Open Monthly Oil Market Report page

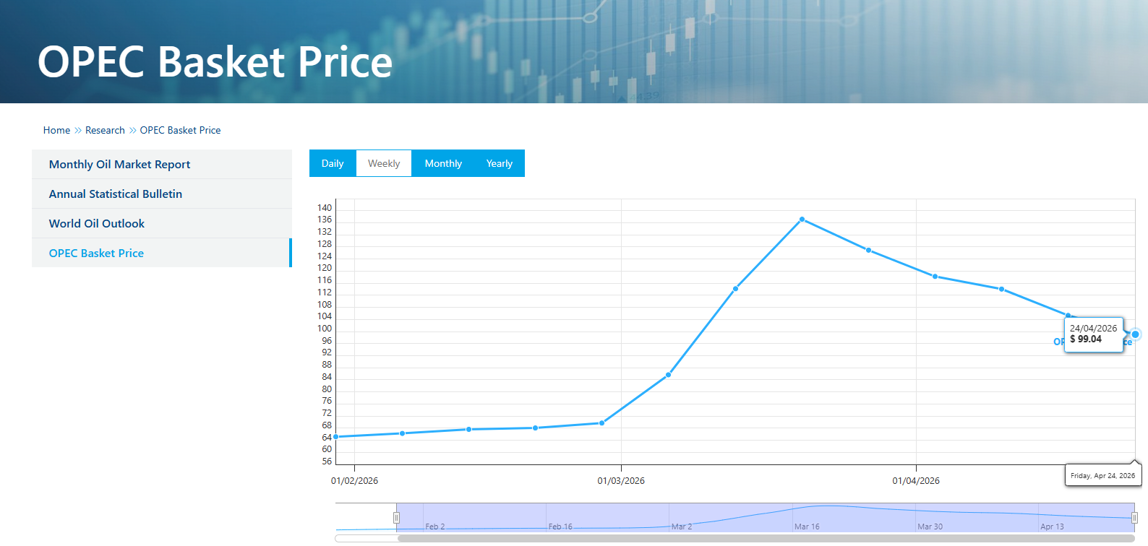(119, 165)
